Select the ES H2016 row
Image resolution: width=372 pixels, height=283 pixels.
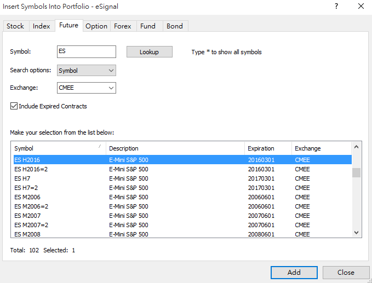[182, 160]
